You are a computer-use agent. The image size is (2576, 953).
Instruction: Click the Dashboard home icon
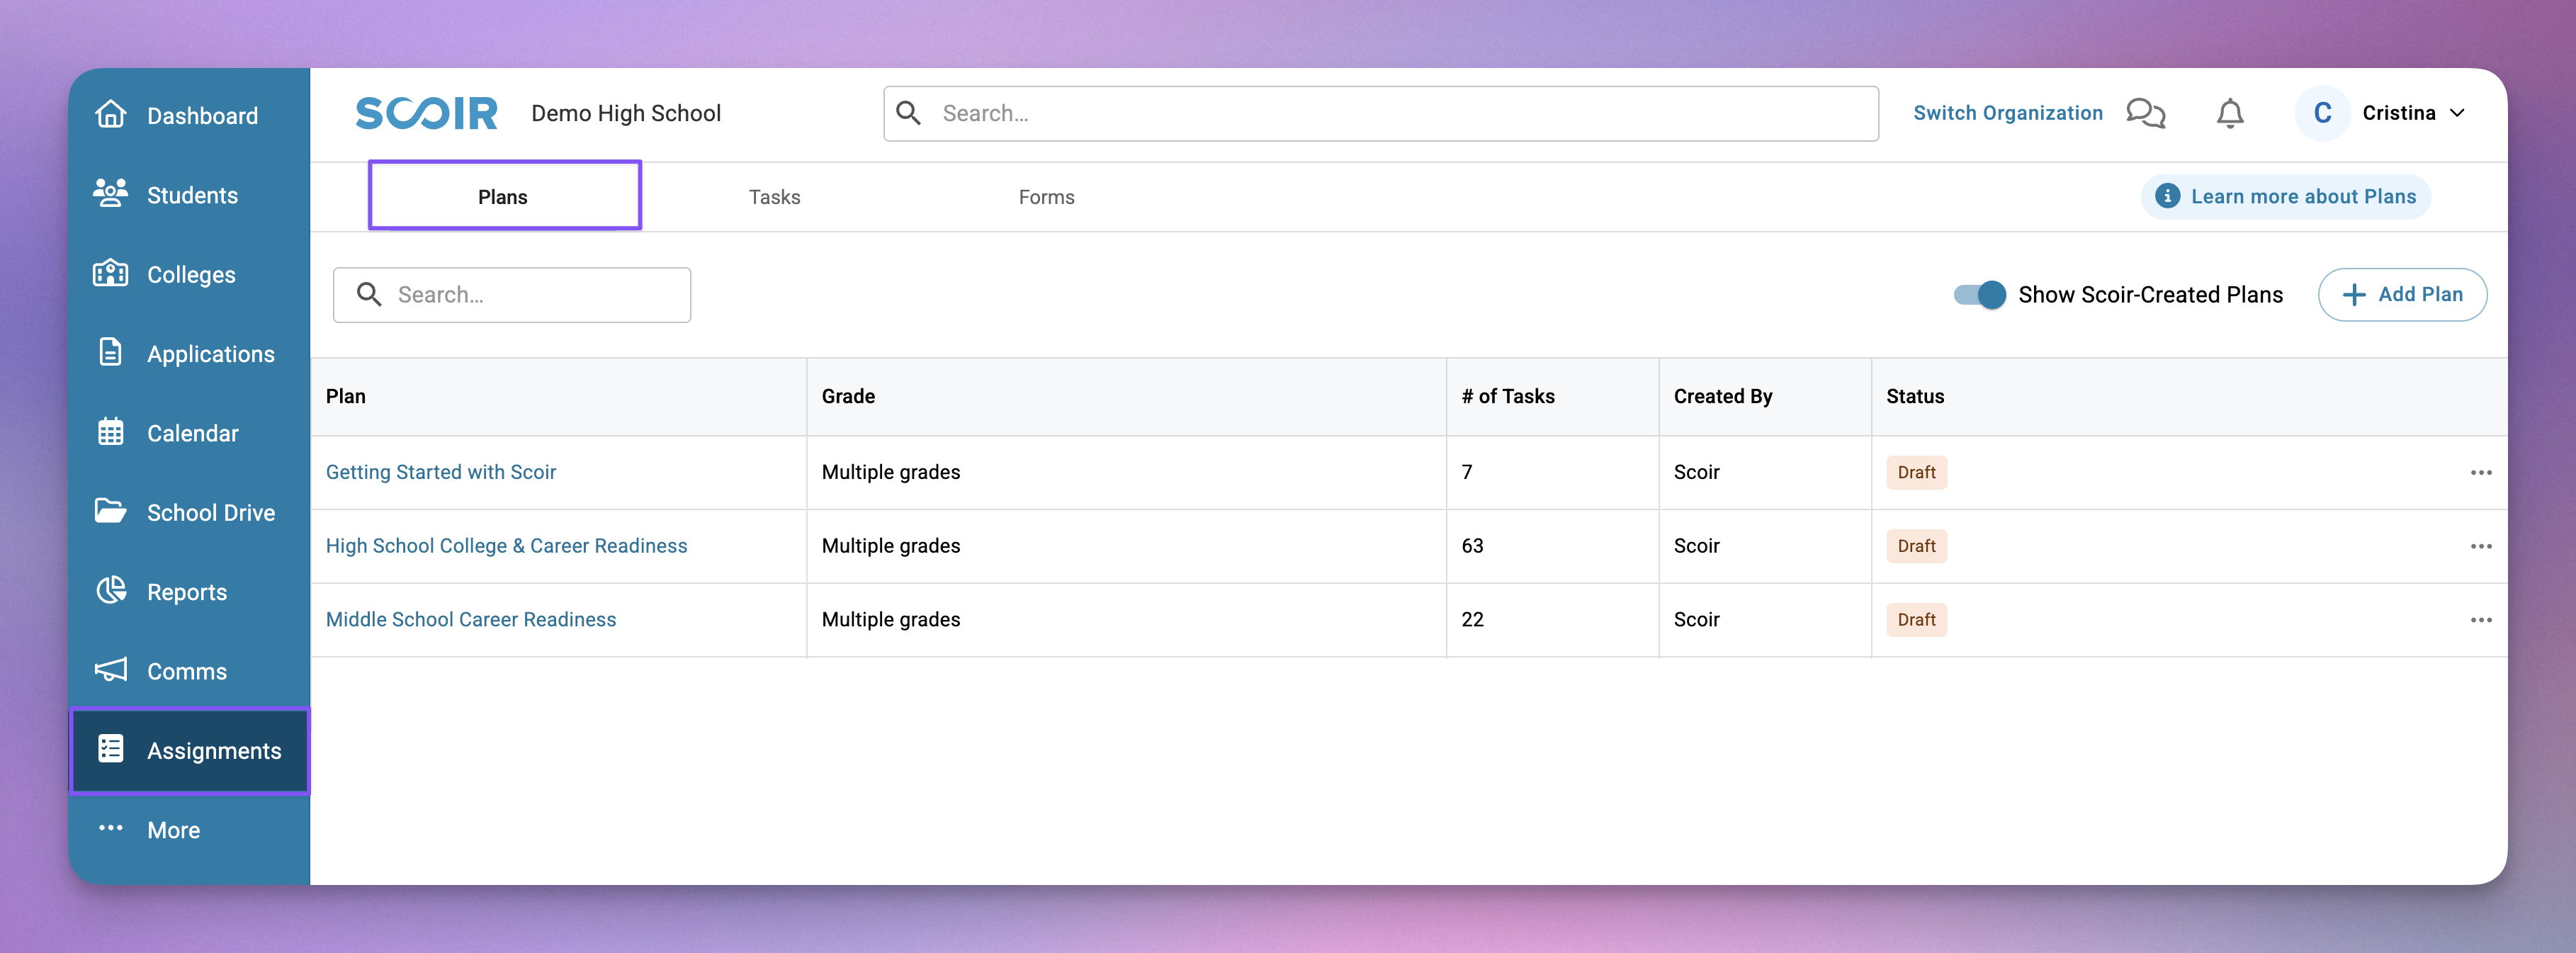[110, 114]
